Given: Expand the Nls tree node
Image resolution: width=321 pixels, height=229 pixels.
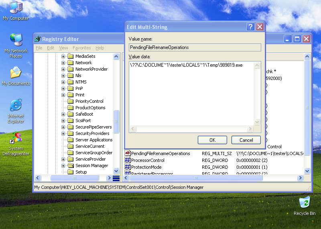Looking at the screenshot, I should [x=63, y=76].
